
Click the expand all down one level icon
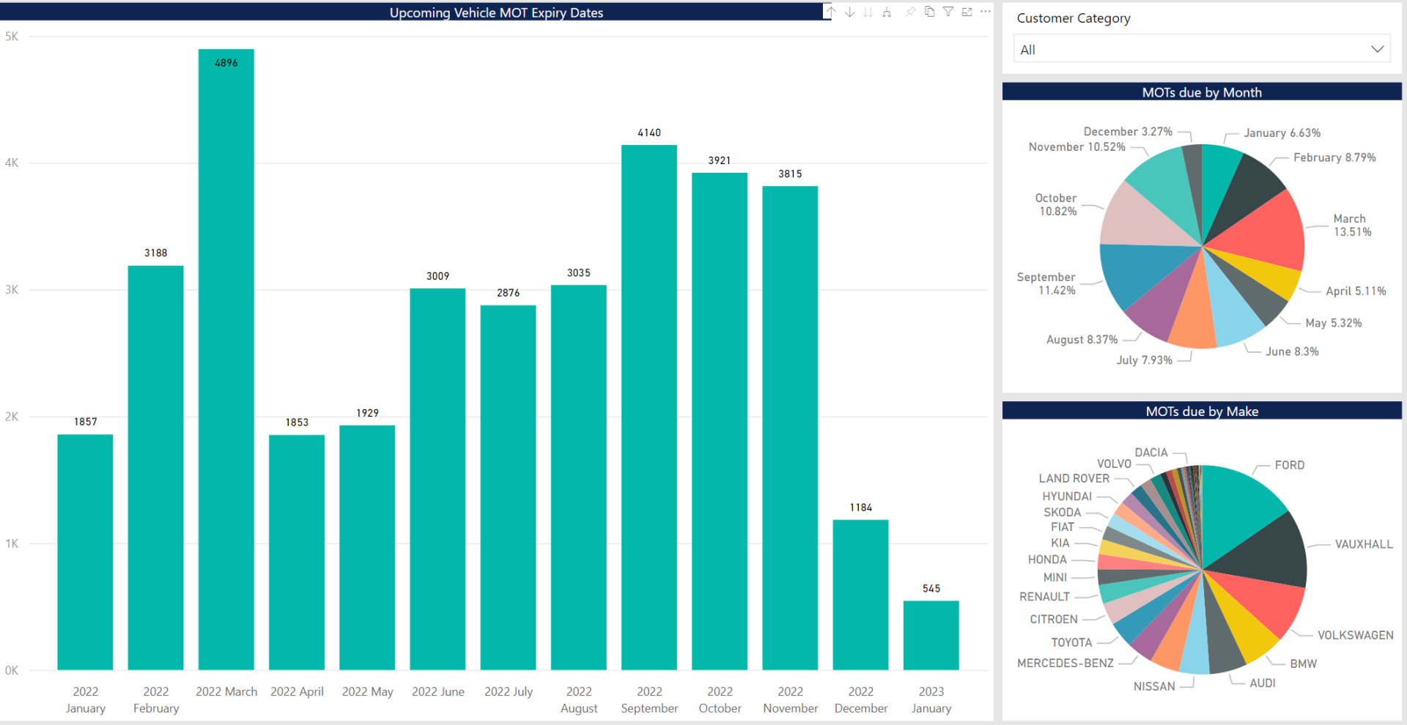887,12
